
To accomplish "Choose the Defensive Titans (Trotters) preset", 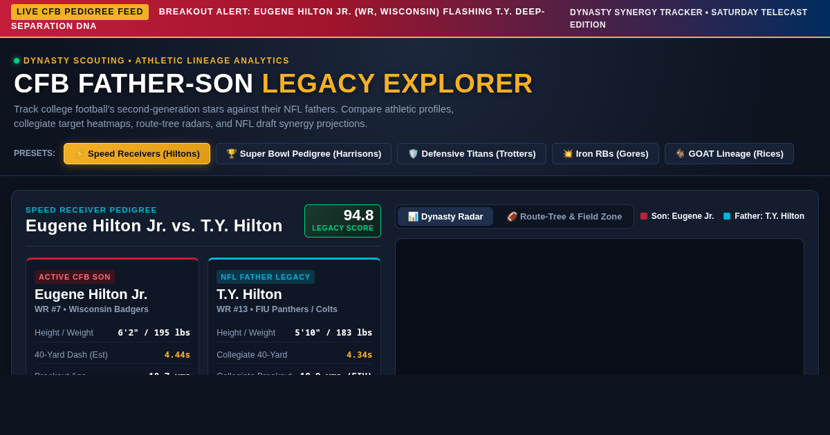I will tap(472, 153).
